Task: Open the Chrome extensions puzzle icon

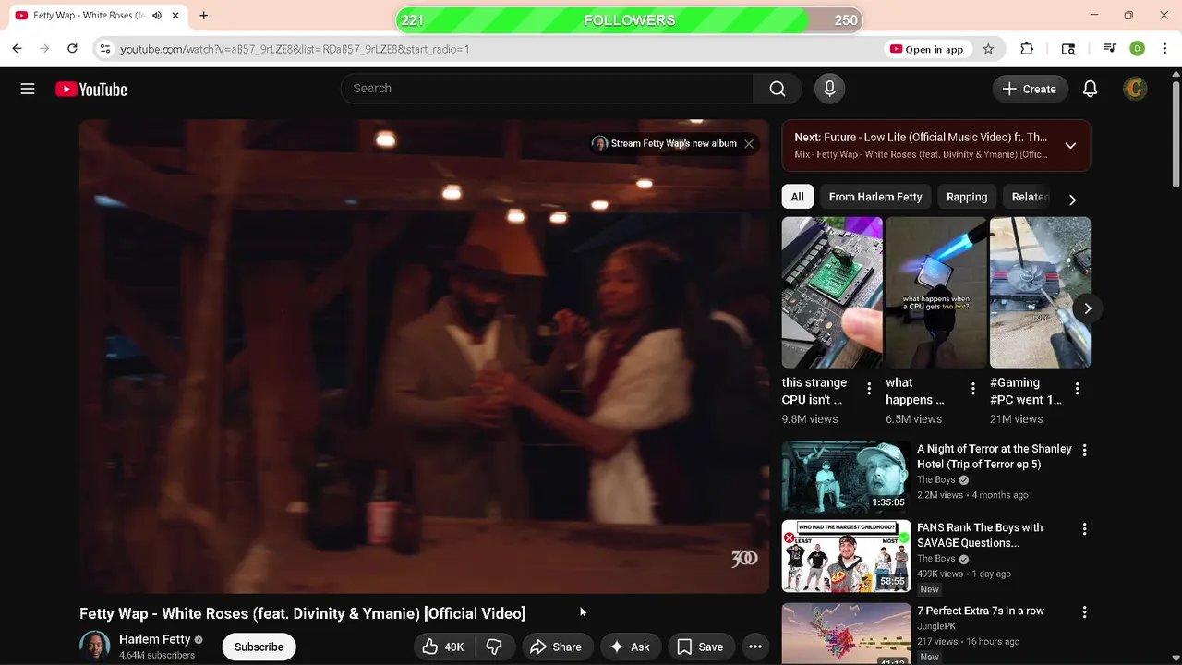Action: point(1027,49)
